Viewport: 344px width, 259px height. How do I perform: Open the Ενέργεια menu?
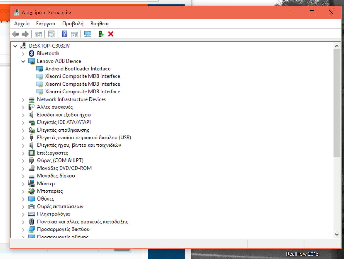46,24
